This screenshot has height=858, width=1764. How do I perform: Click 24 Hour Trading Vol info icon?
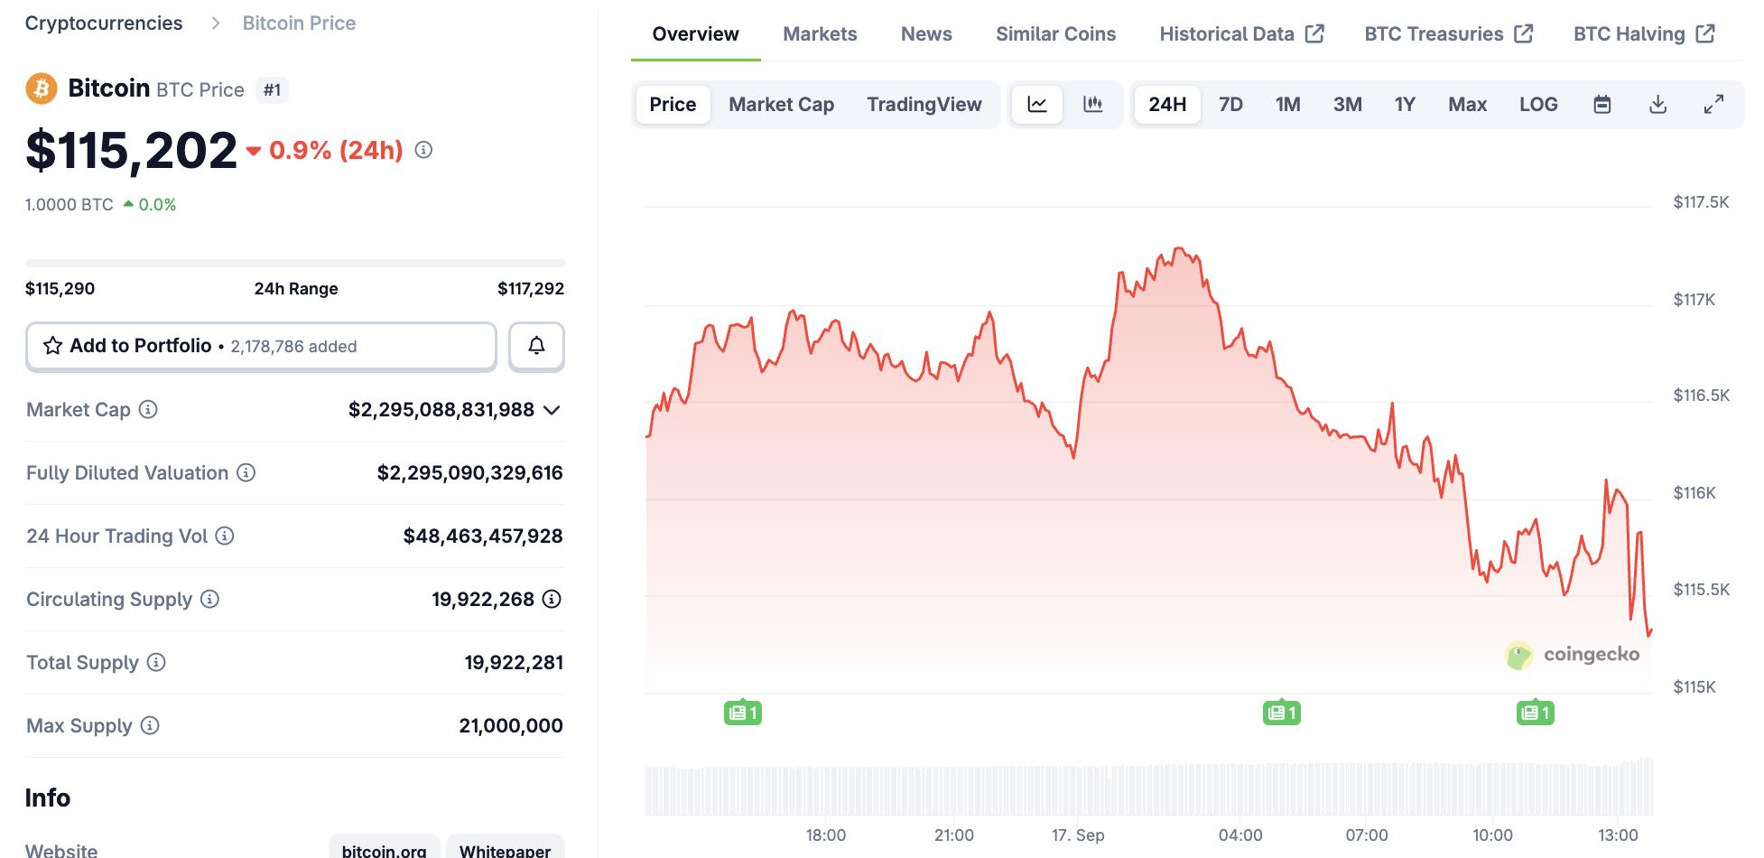point(225,536)
